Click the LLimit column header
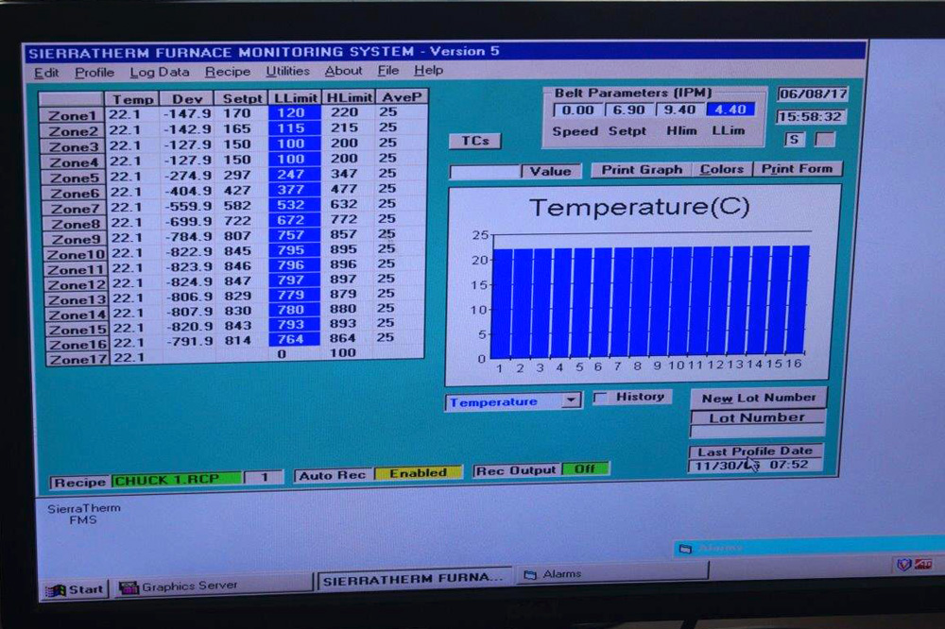 tap(295, 97)
